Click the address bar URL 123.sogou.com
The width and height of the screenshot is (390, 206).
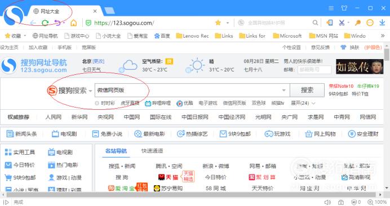124,23
